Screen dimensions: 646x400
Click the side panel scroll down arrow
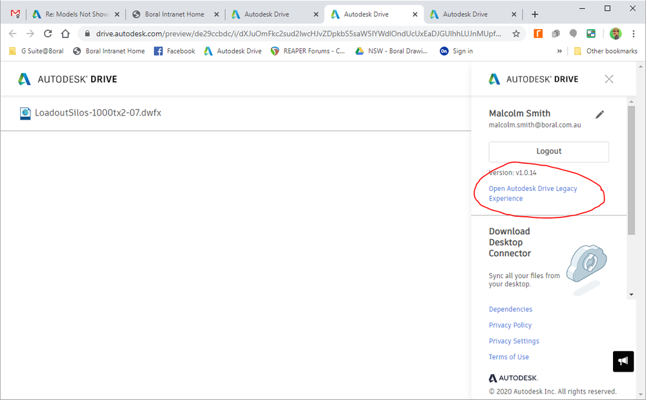point(631,295)
